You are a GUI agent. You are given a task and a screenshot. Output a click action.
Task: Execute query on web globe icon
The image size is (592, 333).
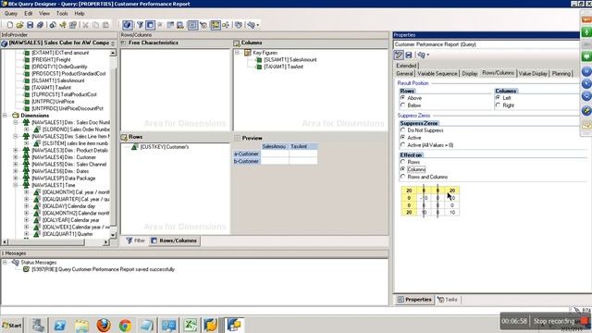[128, 25]
